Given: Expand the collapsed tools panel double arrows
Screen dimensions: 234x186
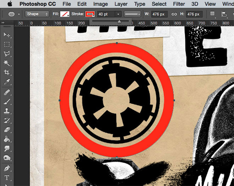Looking at the screenshot, I should coord(3,23).
